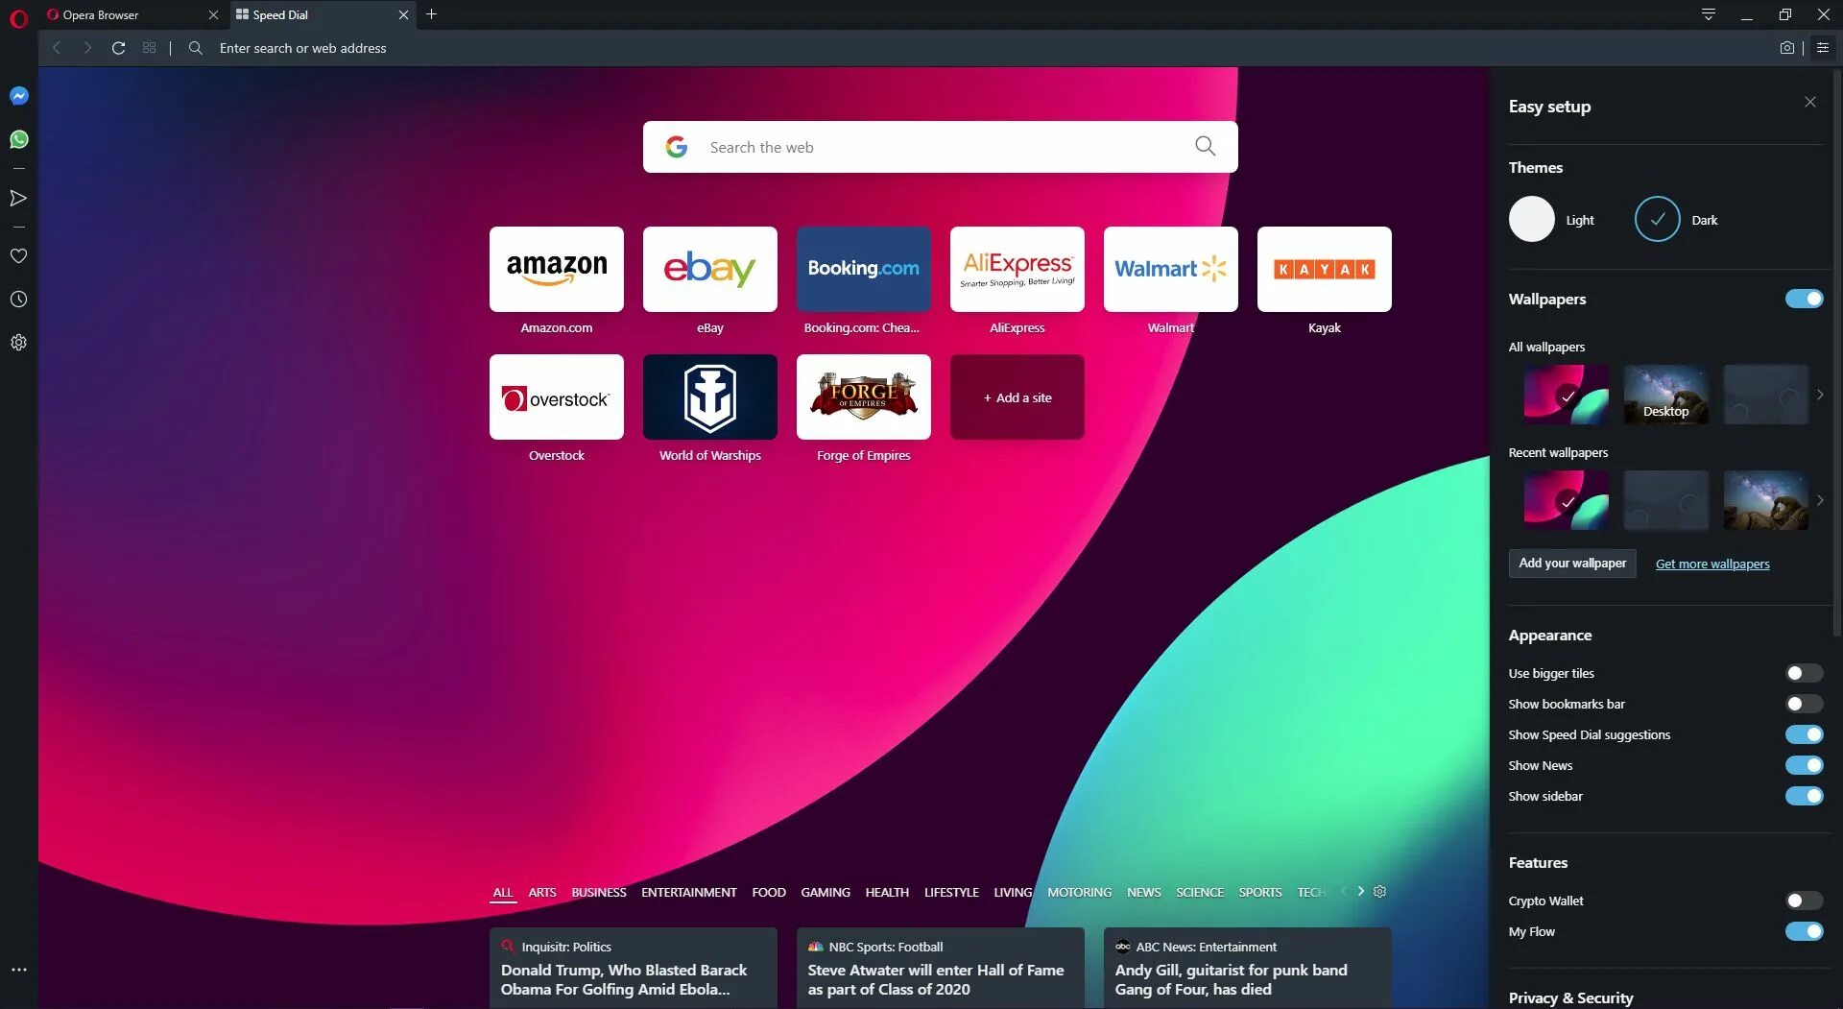Toggle My Flow feature switch
Image resolution: width=1843 pixels, height=1009 pixels.
pos(1805,931)
